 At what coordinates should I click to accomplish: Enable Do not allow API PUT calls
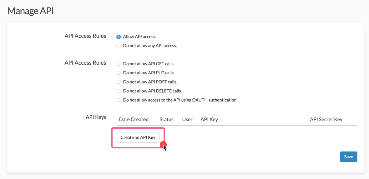(x=119, y=73)
